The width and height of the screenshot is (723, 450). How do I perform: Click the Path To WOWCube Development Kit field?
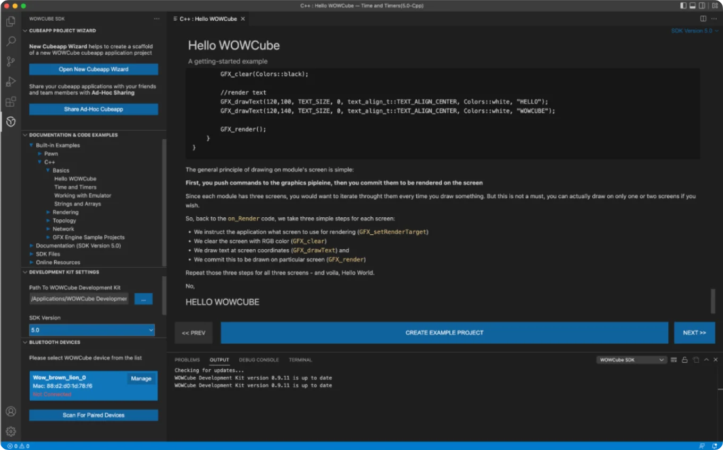[x=79, y=299]
